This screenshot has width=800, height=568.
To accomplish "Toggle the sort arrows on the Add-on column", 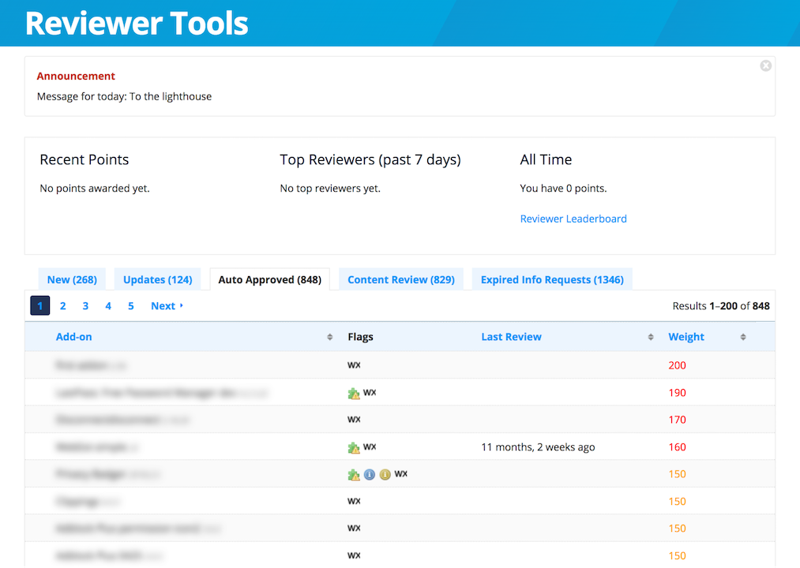I will point(329,337).
